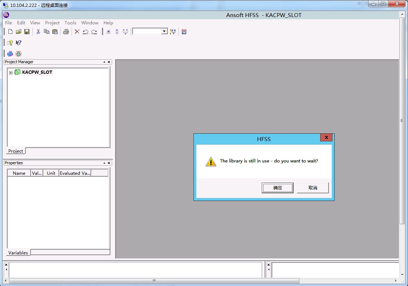408x286 pixels.
Task: Select the Project tab in Project Manager
Action: 16,151
